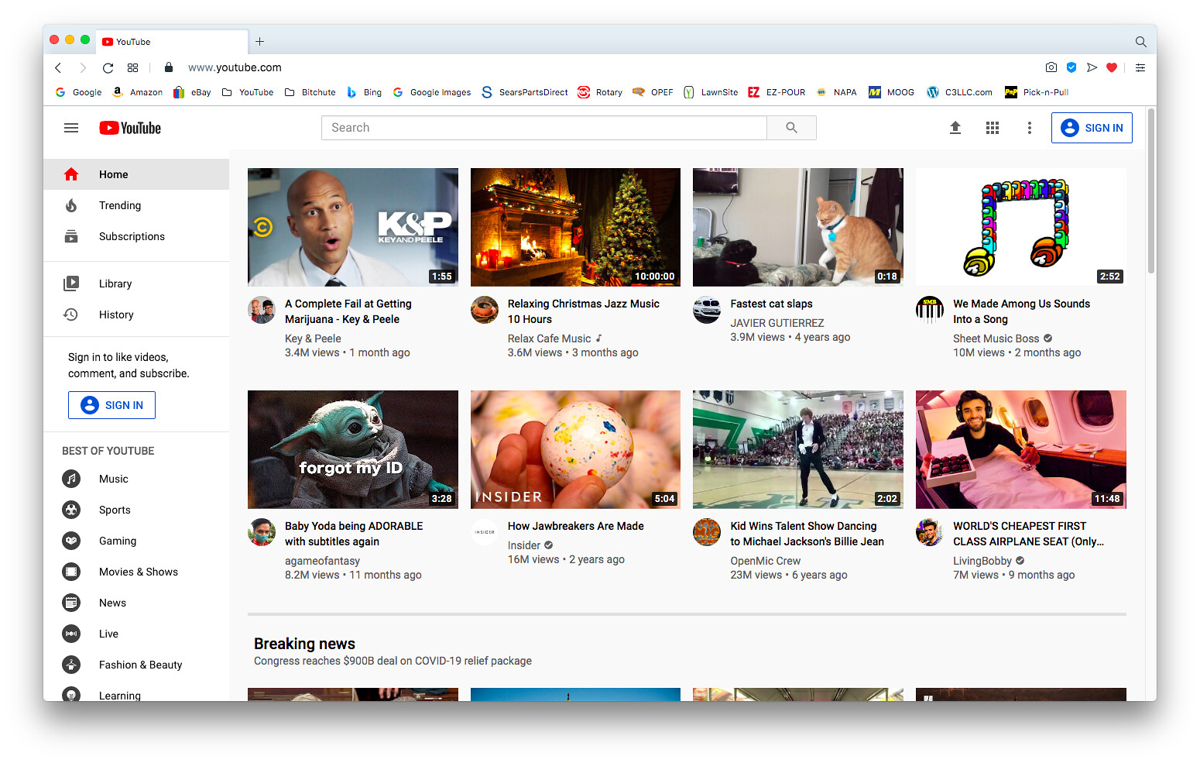1200x763 pixels.
Task: Click the sidebar SIGN IN button
Action: click(111, 405)
